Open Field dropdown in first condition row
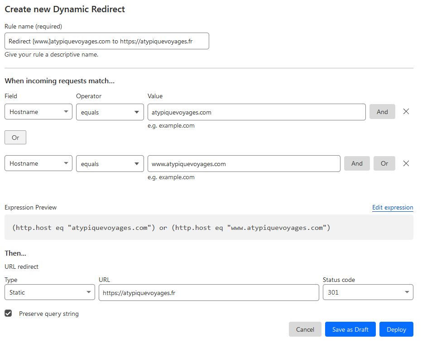This screenshot has width=422, height=343. coord(38,112)
